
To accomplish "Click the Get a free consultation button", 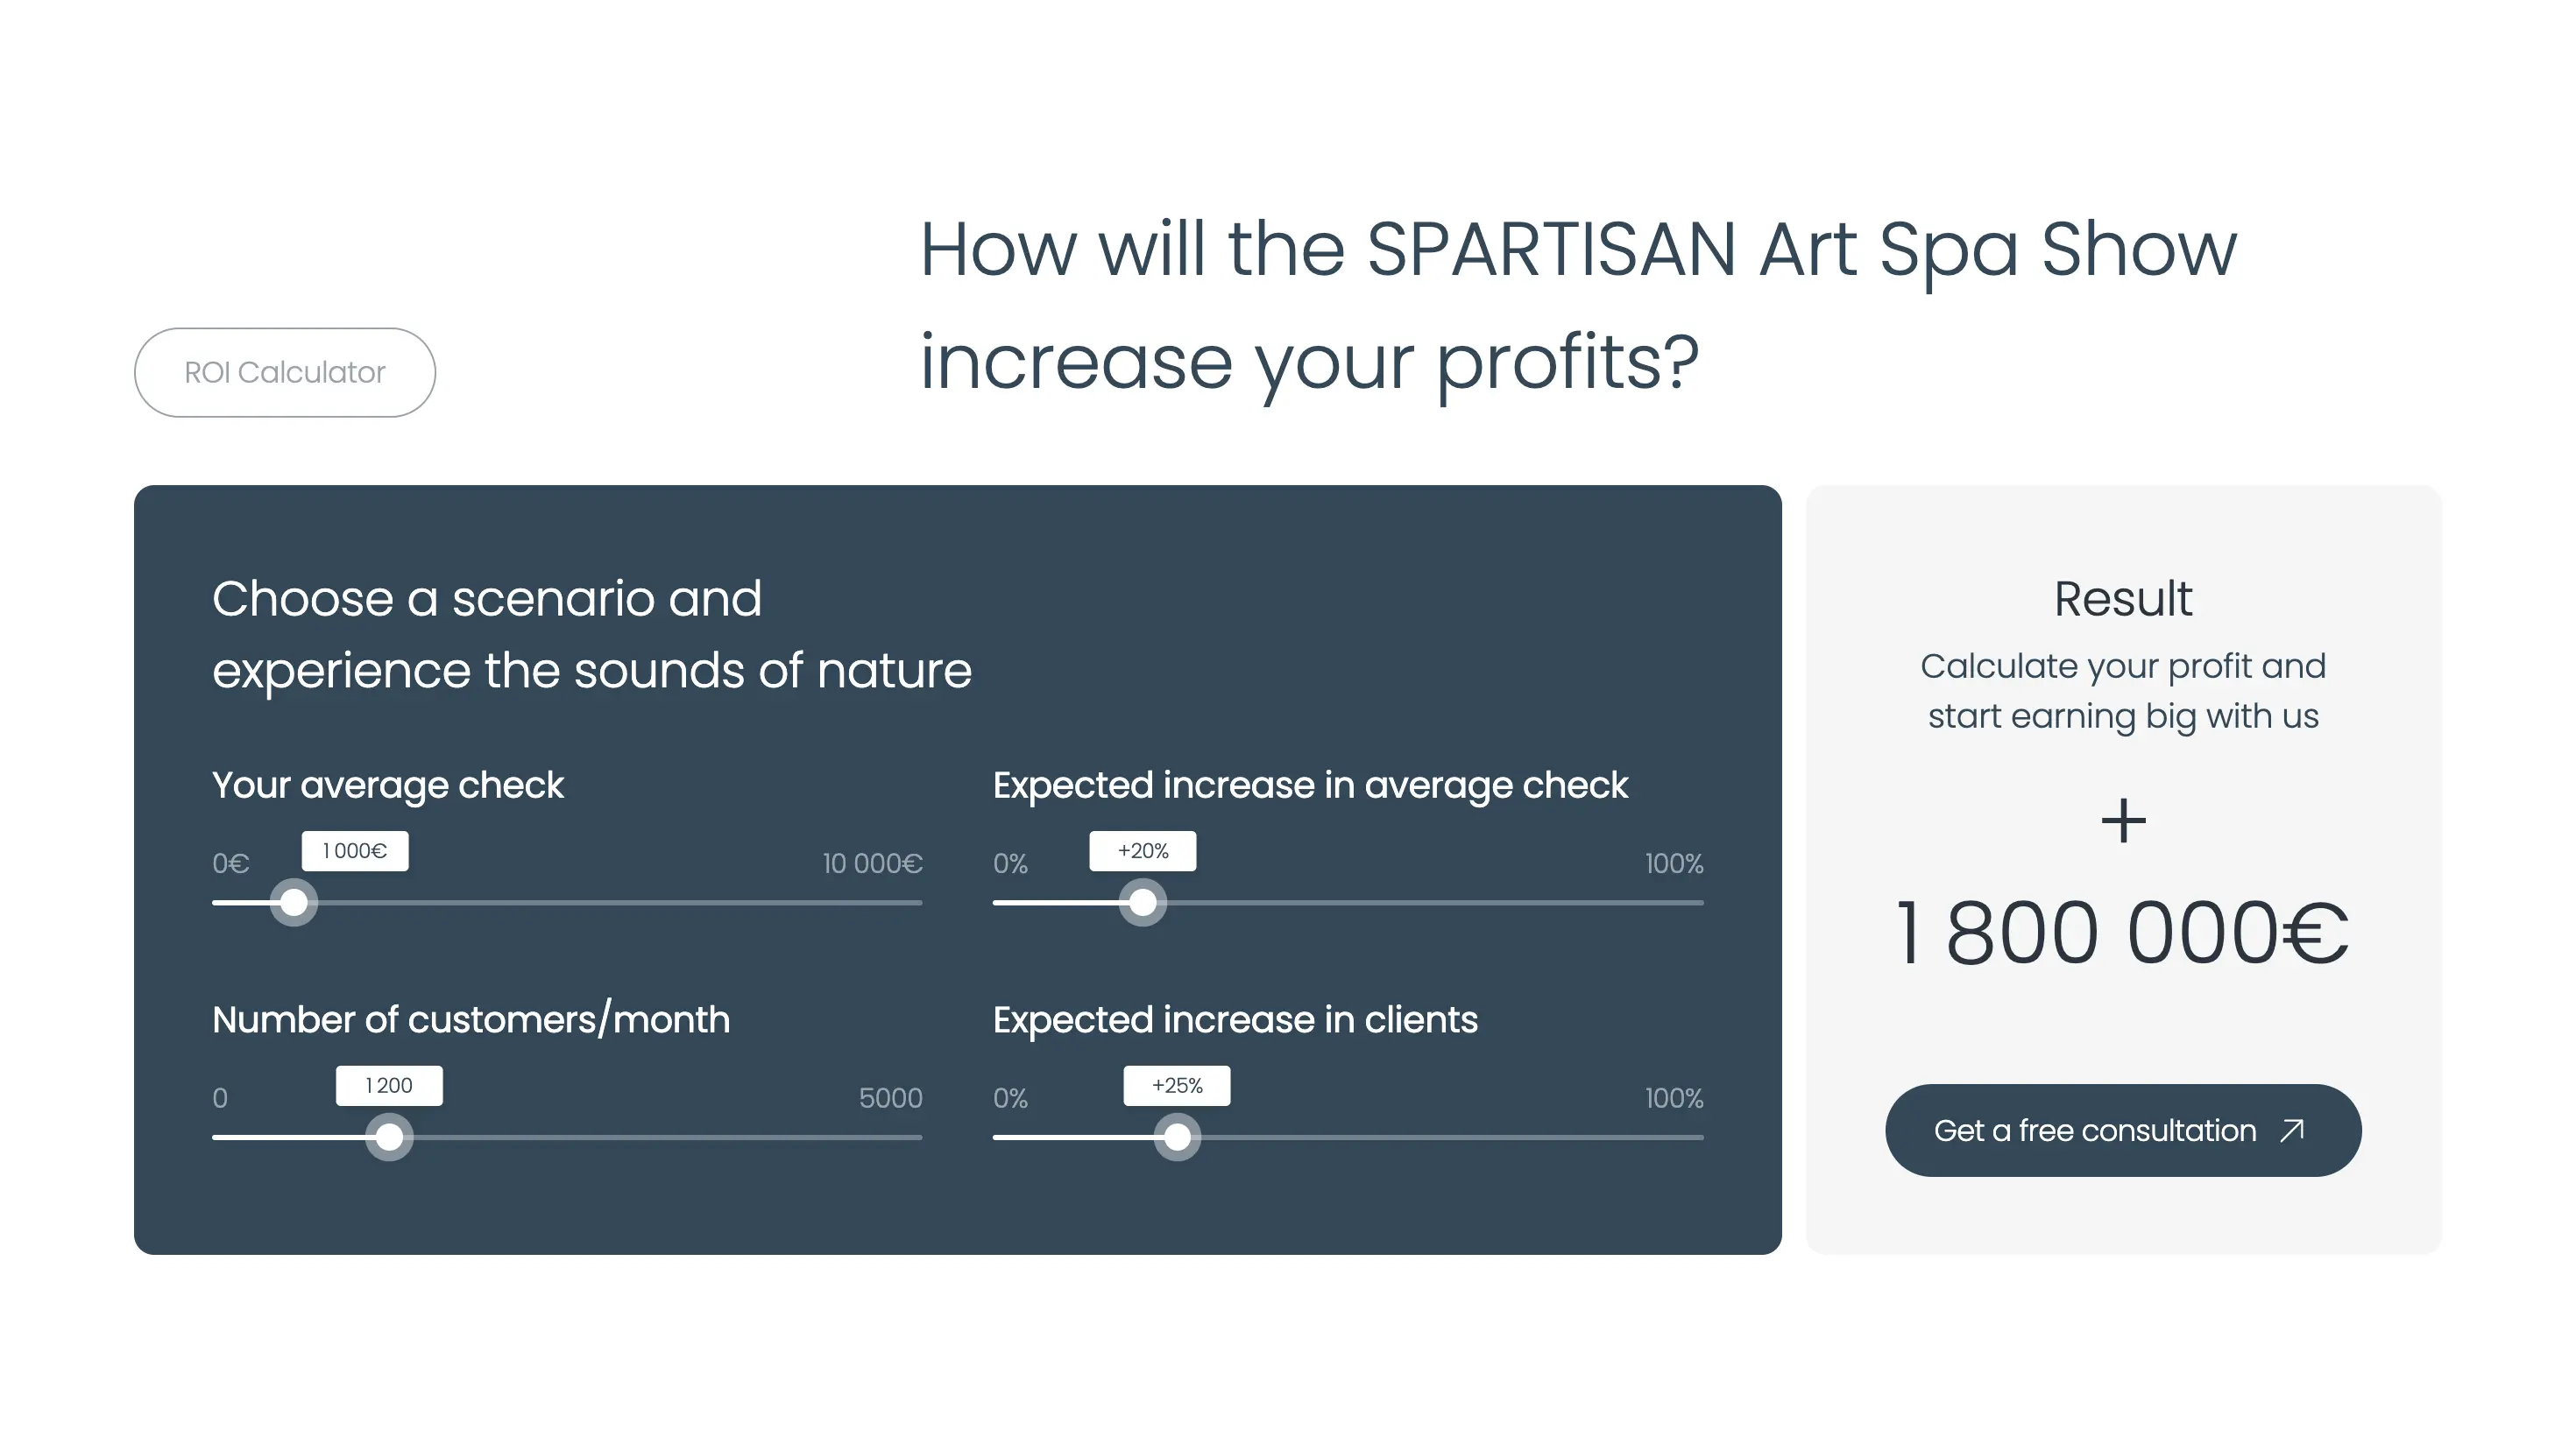I will point(2123,1131).
